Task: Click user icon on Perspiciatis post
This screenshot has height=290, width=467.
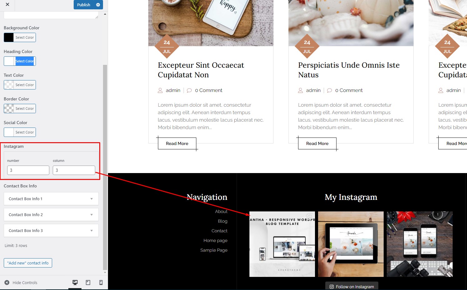Action: (x=300, y=90)
